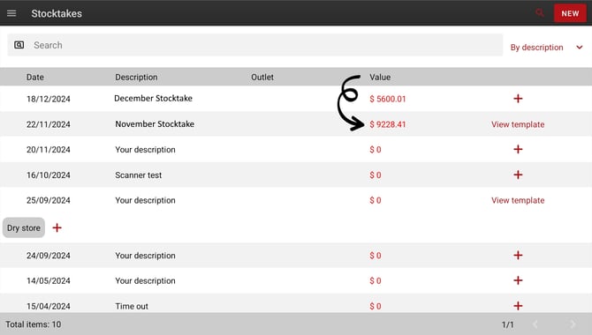The height and width of the screenshot is (335, 592).
Task: Click date 22/11/2024
Action: point(49,124)
